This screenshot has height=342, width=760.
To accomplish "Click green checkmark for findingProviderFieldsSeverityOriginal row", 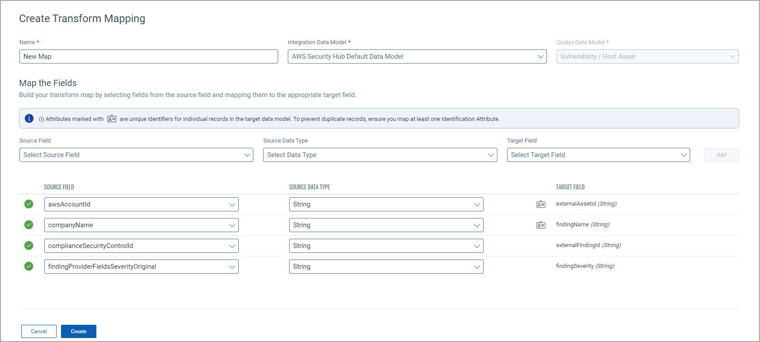I will point(29,266).
